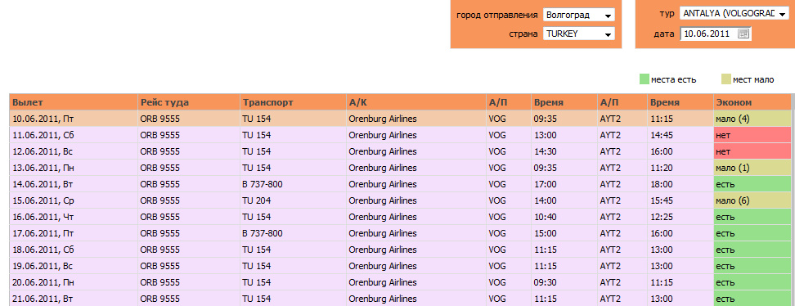This screenshot has width=795, height=306.
Task: Select the 21.06.2011, Вт date cell
Action: (74, 299)
